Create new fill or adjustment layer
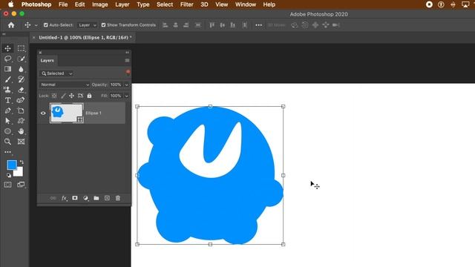Viewport: 475px width, 267px height. tap(86, 198)
